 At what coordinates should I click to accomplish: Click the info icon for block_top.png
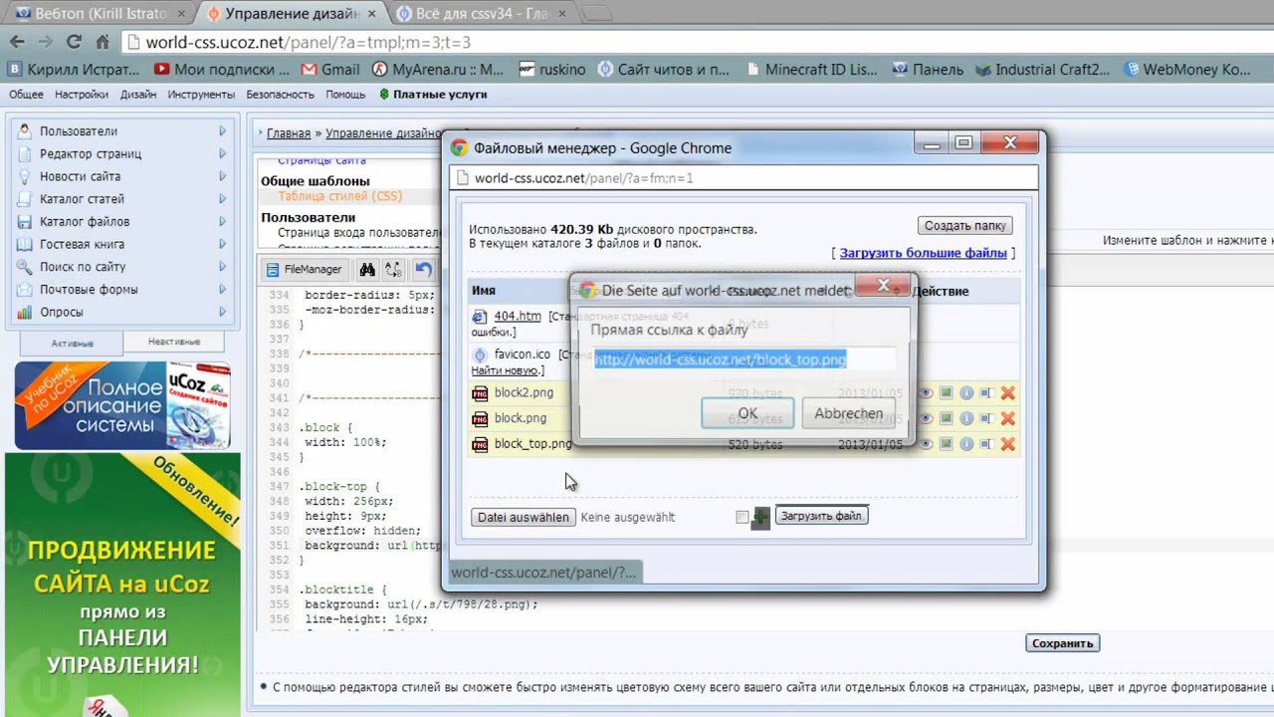(965, 444)
